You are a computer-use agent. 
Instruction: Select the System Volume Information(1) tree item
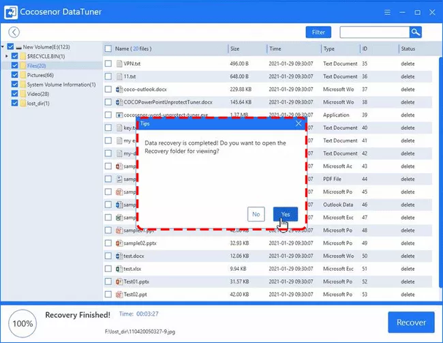[61, 85]
